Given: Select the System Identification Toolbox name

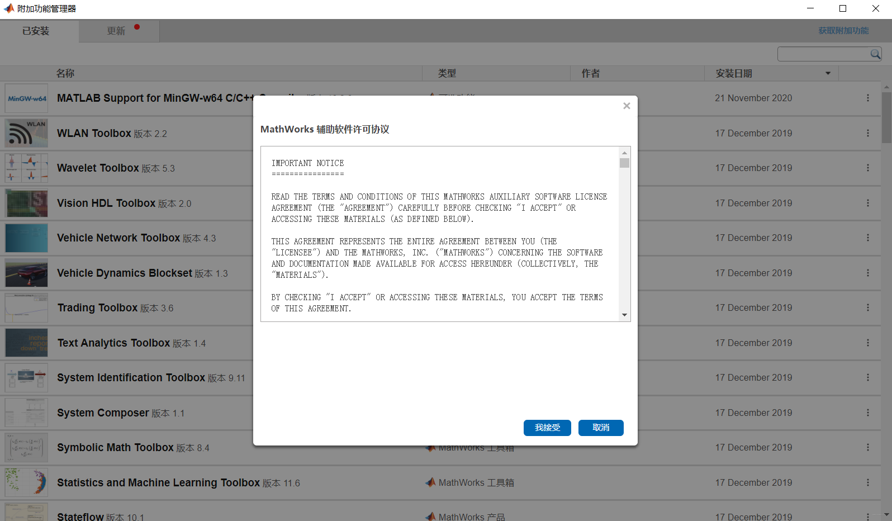Looking at the screenshot, I should (x=131, y=377).
